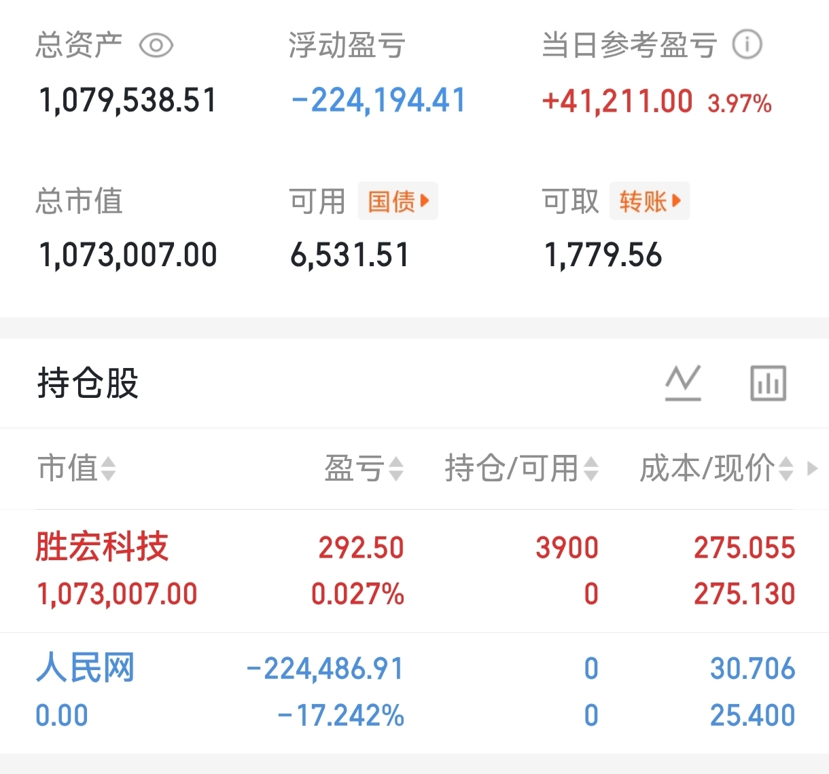Sort holdings by 成本/现价 column

(716, 468)
